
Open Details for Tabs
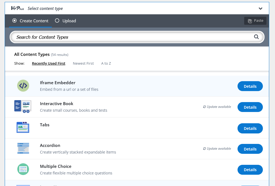(250, 128)
